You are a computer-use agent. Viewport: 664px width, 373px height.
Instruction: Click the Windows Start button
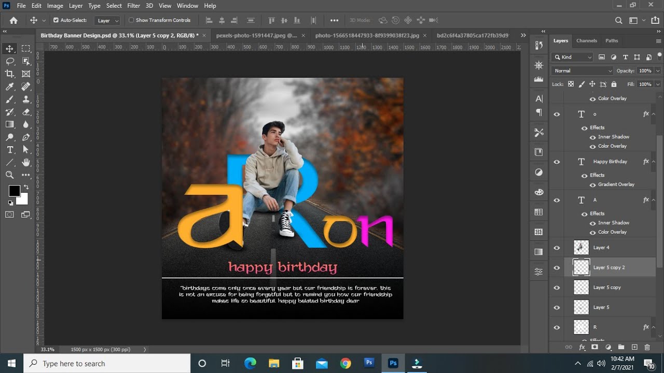coord(11,364)
